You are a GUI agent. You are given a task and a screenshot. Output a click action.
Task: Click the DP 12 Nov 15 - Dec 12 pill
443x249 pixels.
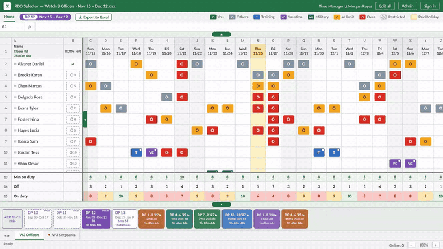coord(45,17)
